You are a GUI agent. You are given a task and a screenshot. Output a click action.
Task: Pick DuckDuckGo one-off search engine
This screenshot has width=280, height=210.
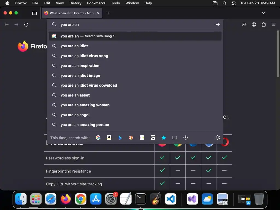[x=131, y=138]
